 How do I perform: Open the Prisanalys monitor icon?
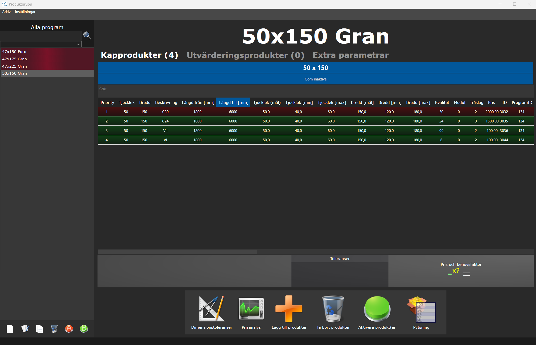tap(251, 309)
